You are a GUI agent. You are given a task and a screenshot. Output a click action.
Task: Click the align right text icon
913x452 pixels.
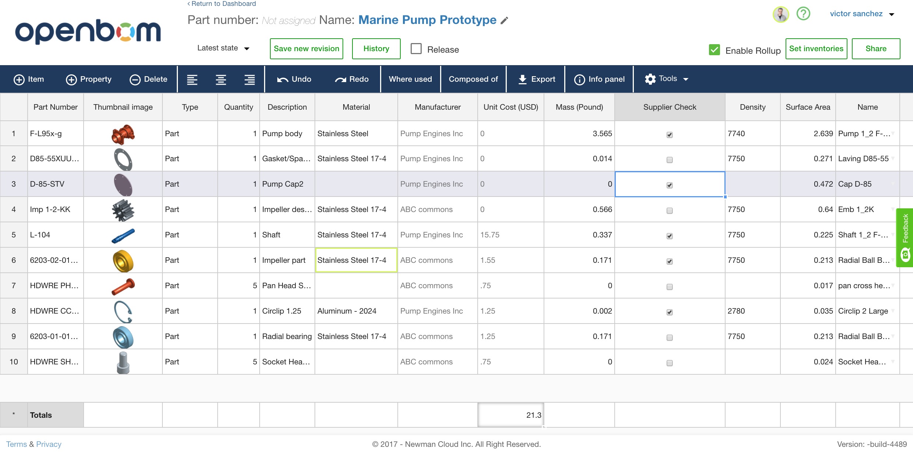point(250,80)
